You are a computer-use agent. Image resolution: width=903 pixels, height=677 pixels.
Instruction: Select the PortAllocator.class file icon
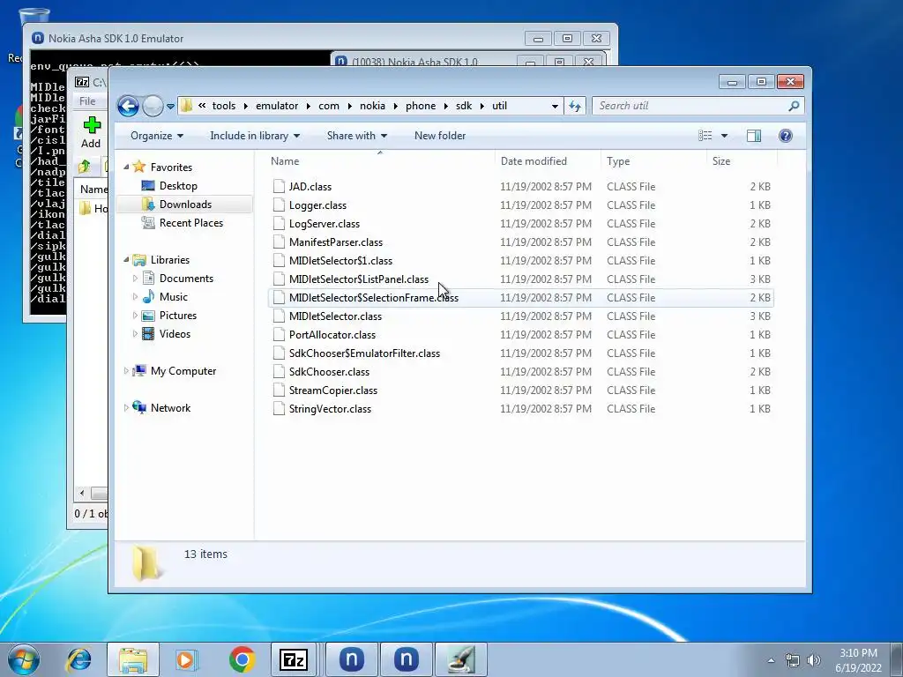(279, 334)
